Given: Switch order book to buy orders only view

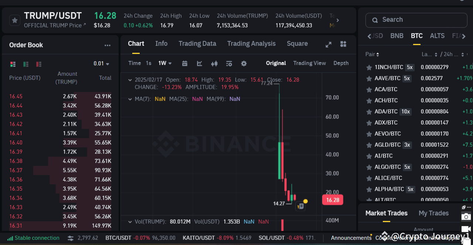Looking at the screenshot, I should pos(25,64).
